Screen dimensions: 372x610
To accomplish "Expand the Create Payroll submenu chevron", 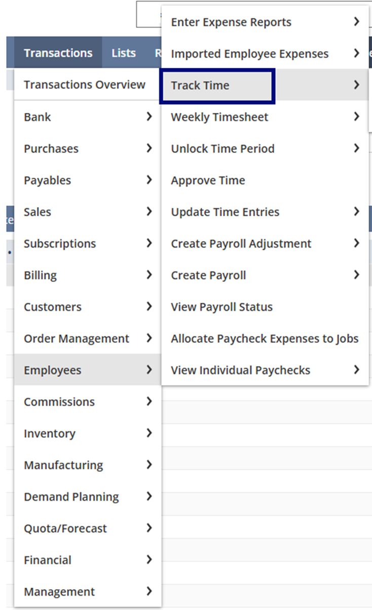I will 357,275.
